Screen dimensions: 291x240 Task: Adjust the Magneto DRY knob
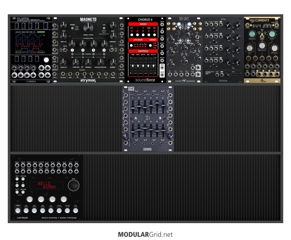coord(64,25)
